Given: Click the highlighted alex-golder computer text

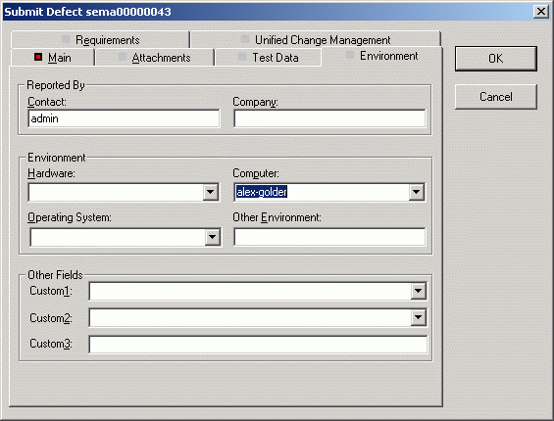Looking at the screenshot, I should pos(262,192).
